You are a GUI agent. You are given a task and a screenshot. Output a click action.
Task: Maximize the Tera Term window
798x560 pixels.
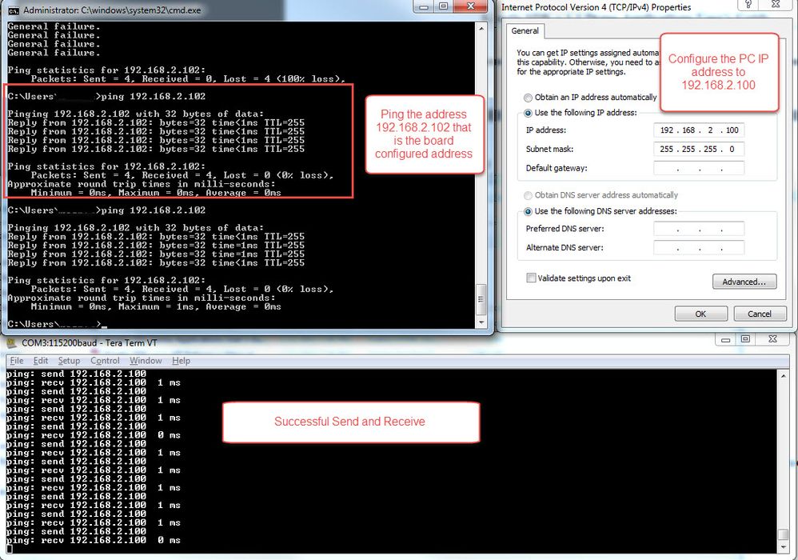(x=745, y=339)
